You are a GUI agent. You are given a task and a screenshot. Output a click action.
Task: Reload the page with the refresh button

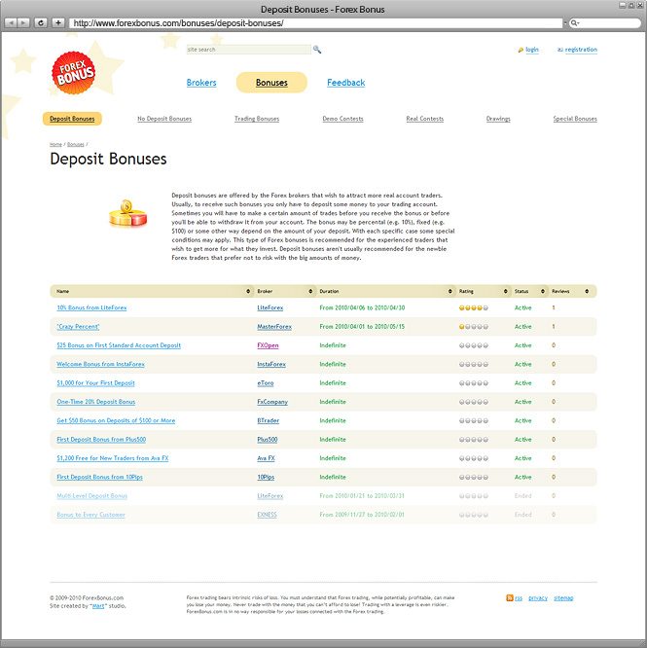click(41, 22)
